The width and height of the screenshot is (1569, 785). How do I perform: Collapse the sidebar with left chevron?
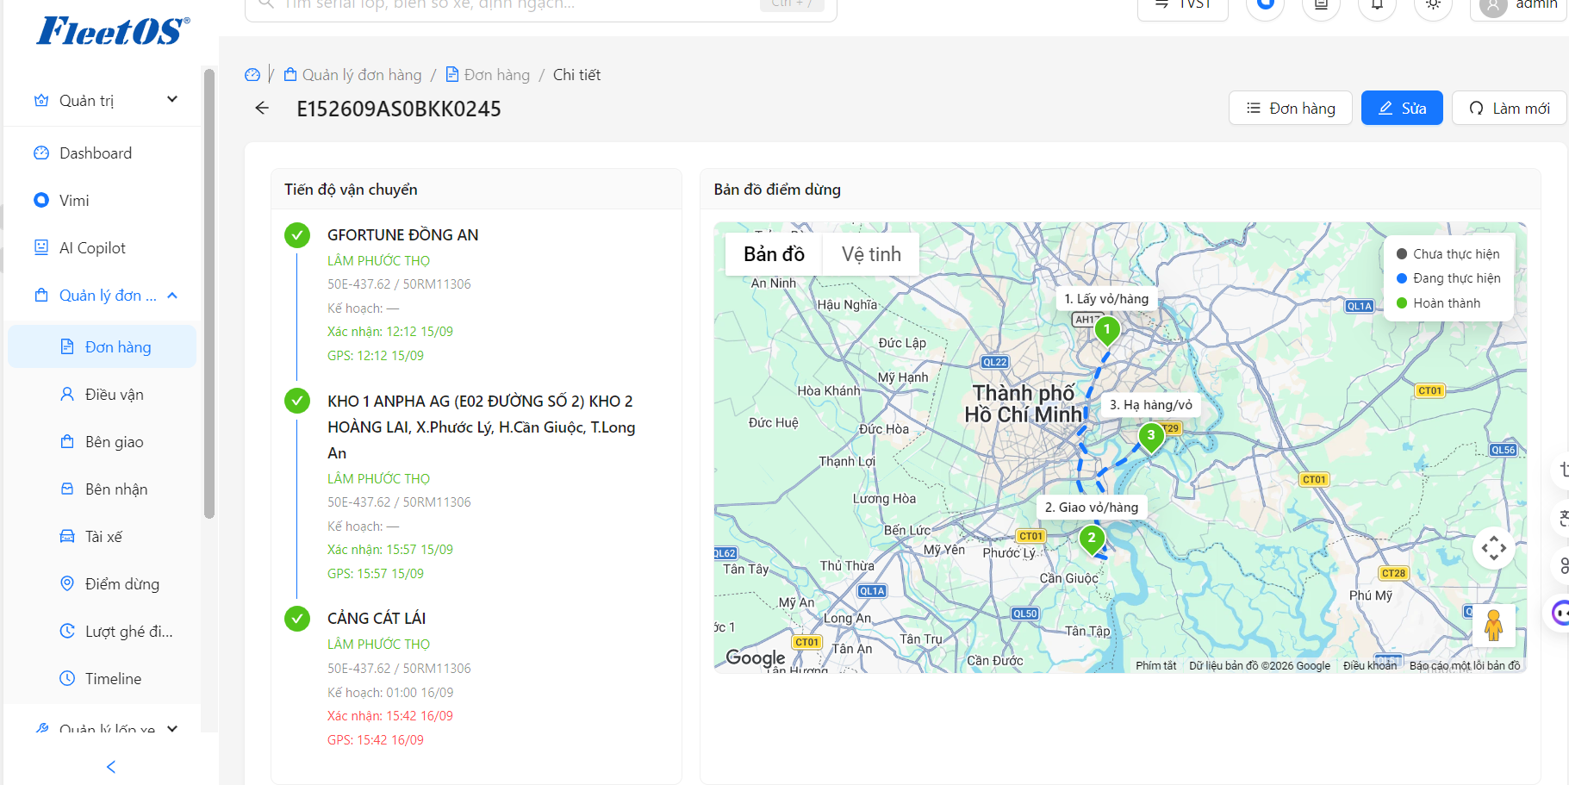tap(110, 767)
